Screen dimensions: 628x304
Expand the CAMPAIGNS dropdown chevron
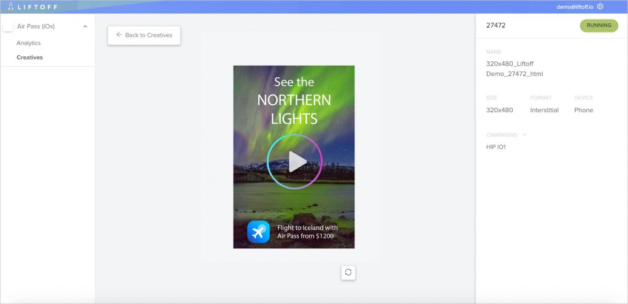pos(525,135)
